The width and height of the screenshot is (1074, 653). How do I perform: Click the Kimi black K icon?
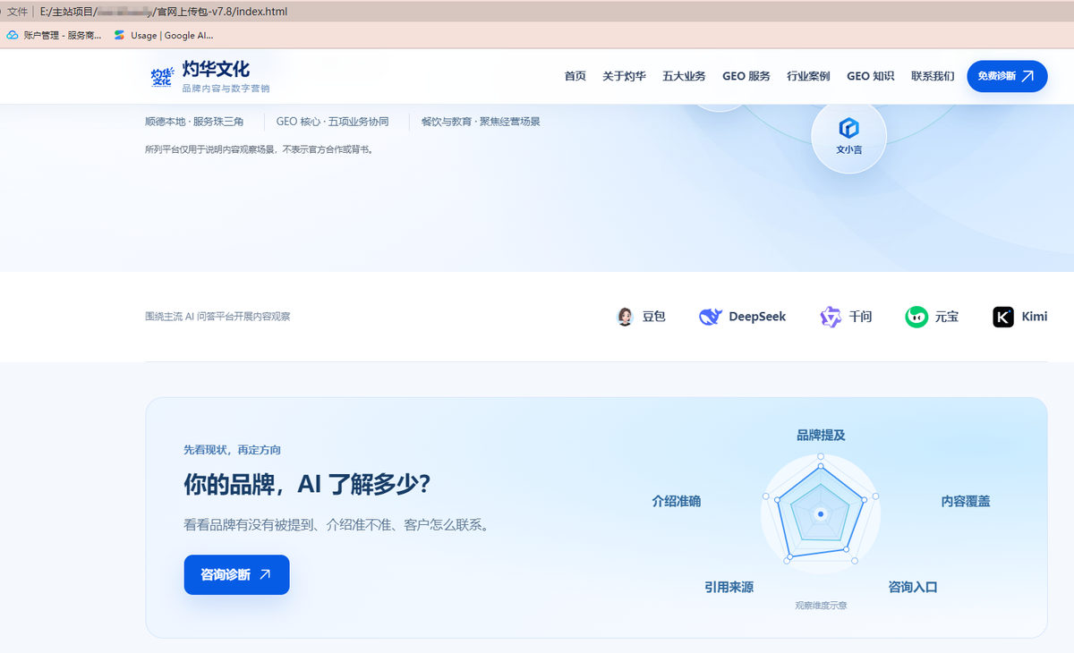coord(1003,317)
